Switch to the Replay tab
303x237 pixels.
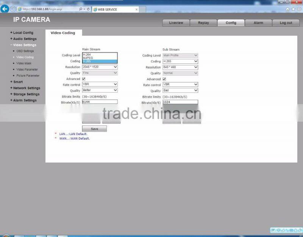coord(203,23)
